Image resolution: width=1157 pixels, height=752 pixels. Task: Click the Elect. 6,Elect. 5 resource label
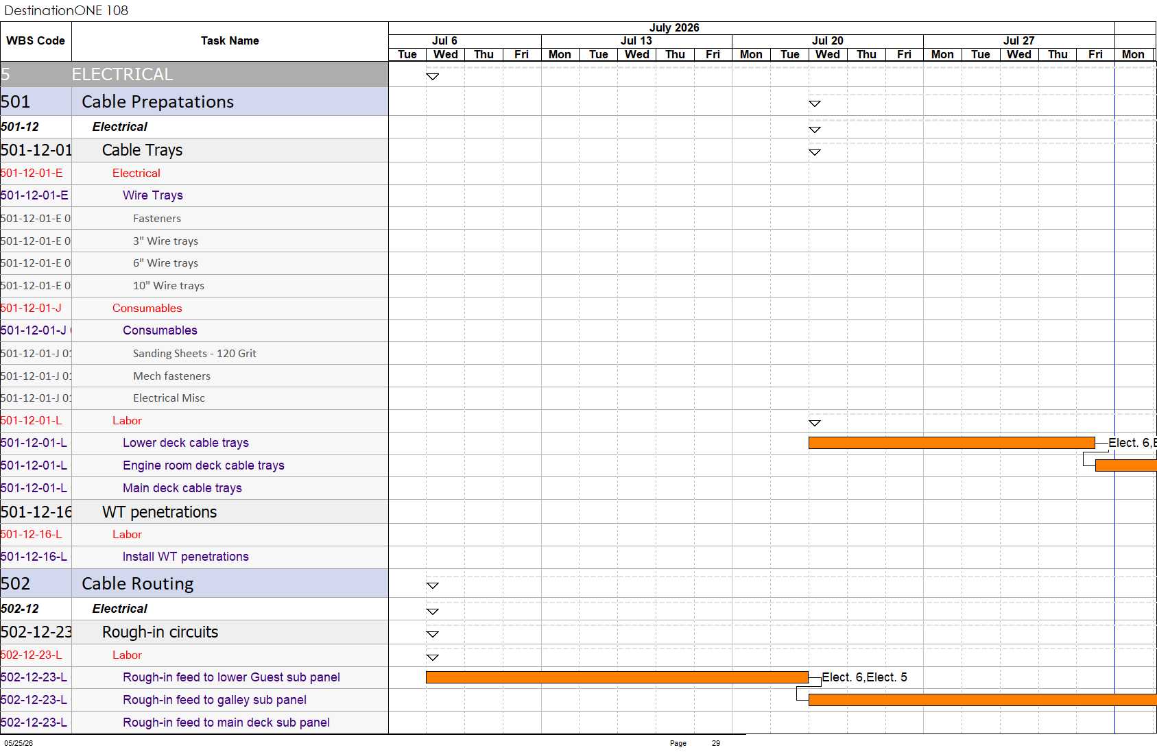(864, 677)
